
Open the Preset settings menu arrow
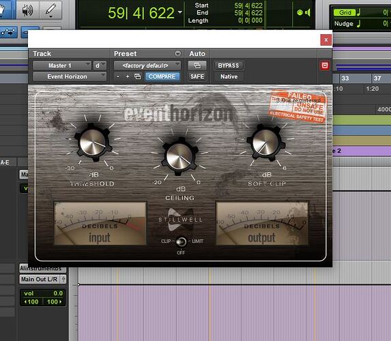pyautogui.click(x=177, y=53)
